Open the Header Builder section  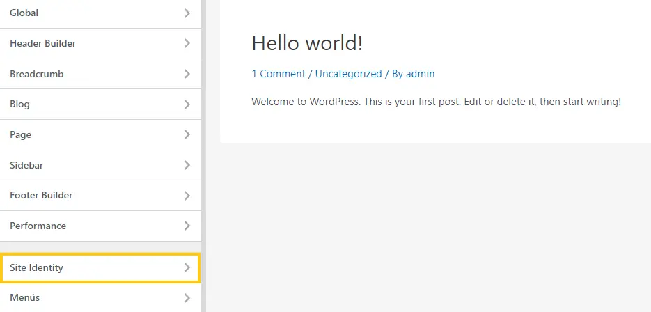click(x=100, y=44)
